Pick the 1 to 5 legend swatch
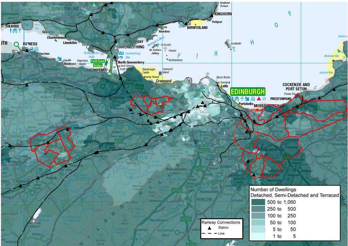The width and height of the screenshot is (348, 246). [x=258, y=236]
